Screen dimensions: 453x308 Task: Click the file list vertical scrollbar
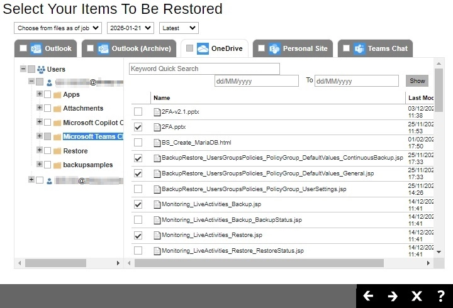point(439,90)
